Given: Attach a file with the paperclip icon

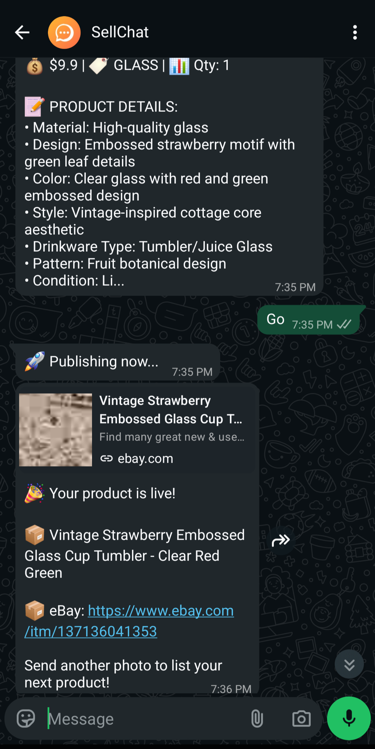Looking at the screenshot, I should coord(257,719).
